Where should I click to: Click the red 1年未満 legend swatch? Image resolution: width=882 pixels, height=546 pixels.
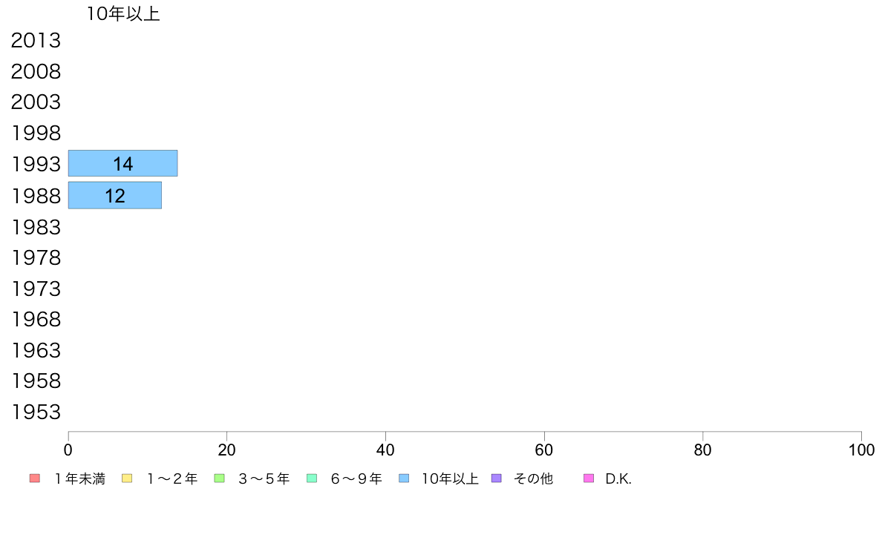click(35, 478)
